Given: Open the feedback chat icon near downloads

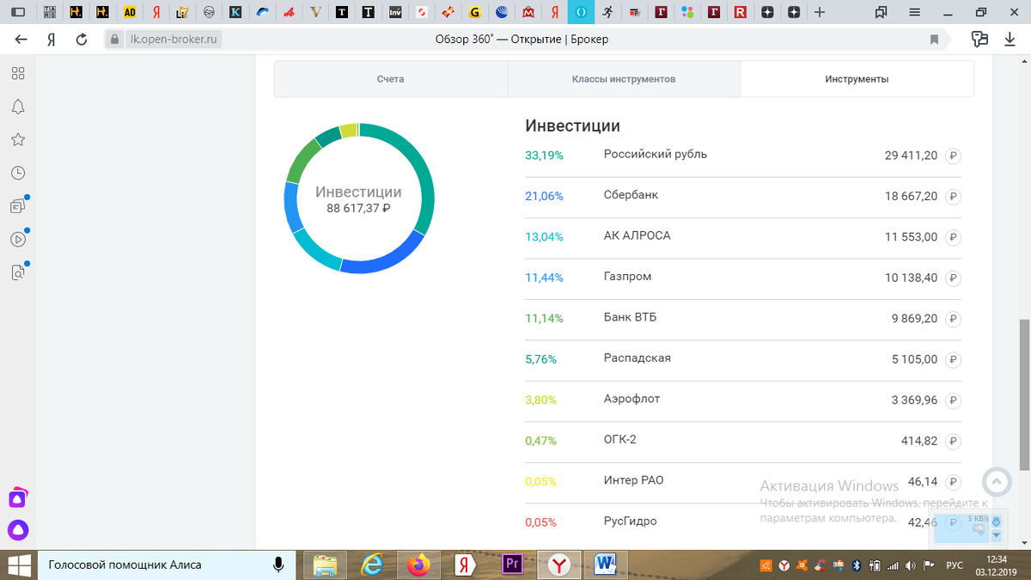Looking at the screenshot, I should click(979, 40).
